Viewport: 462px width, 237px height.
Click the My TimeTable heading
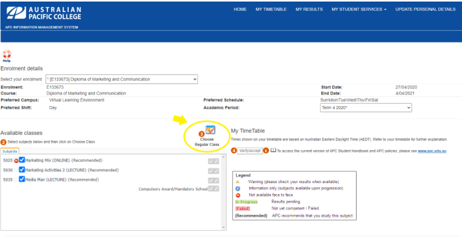(248, 131)
